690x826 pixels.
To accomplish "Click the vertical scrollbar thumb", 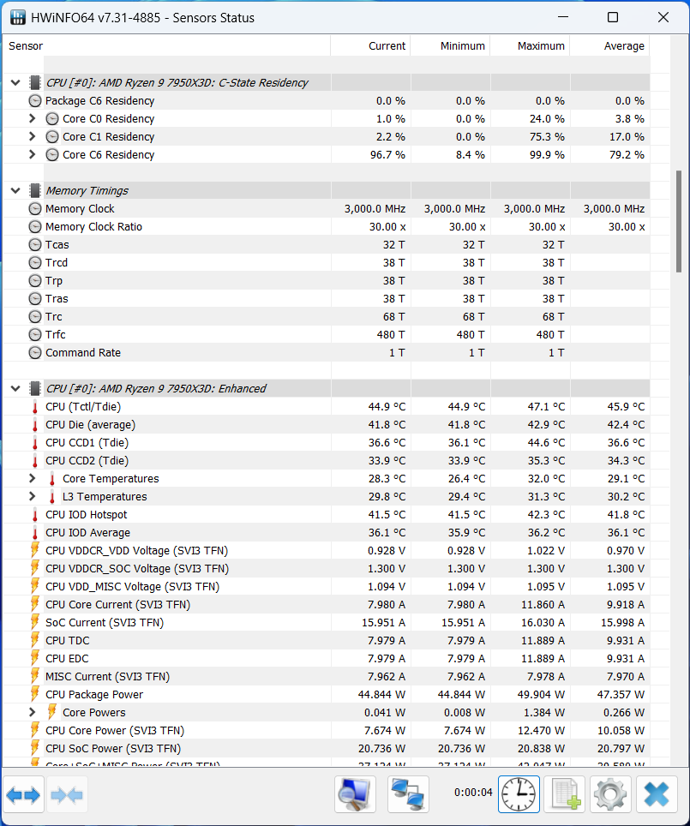I will click(678, 221).
